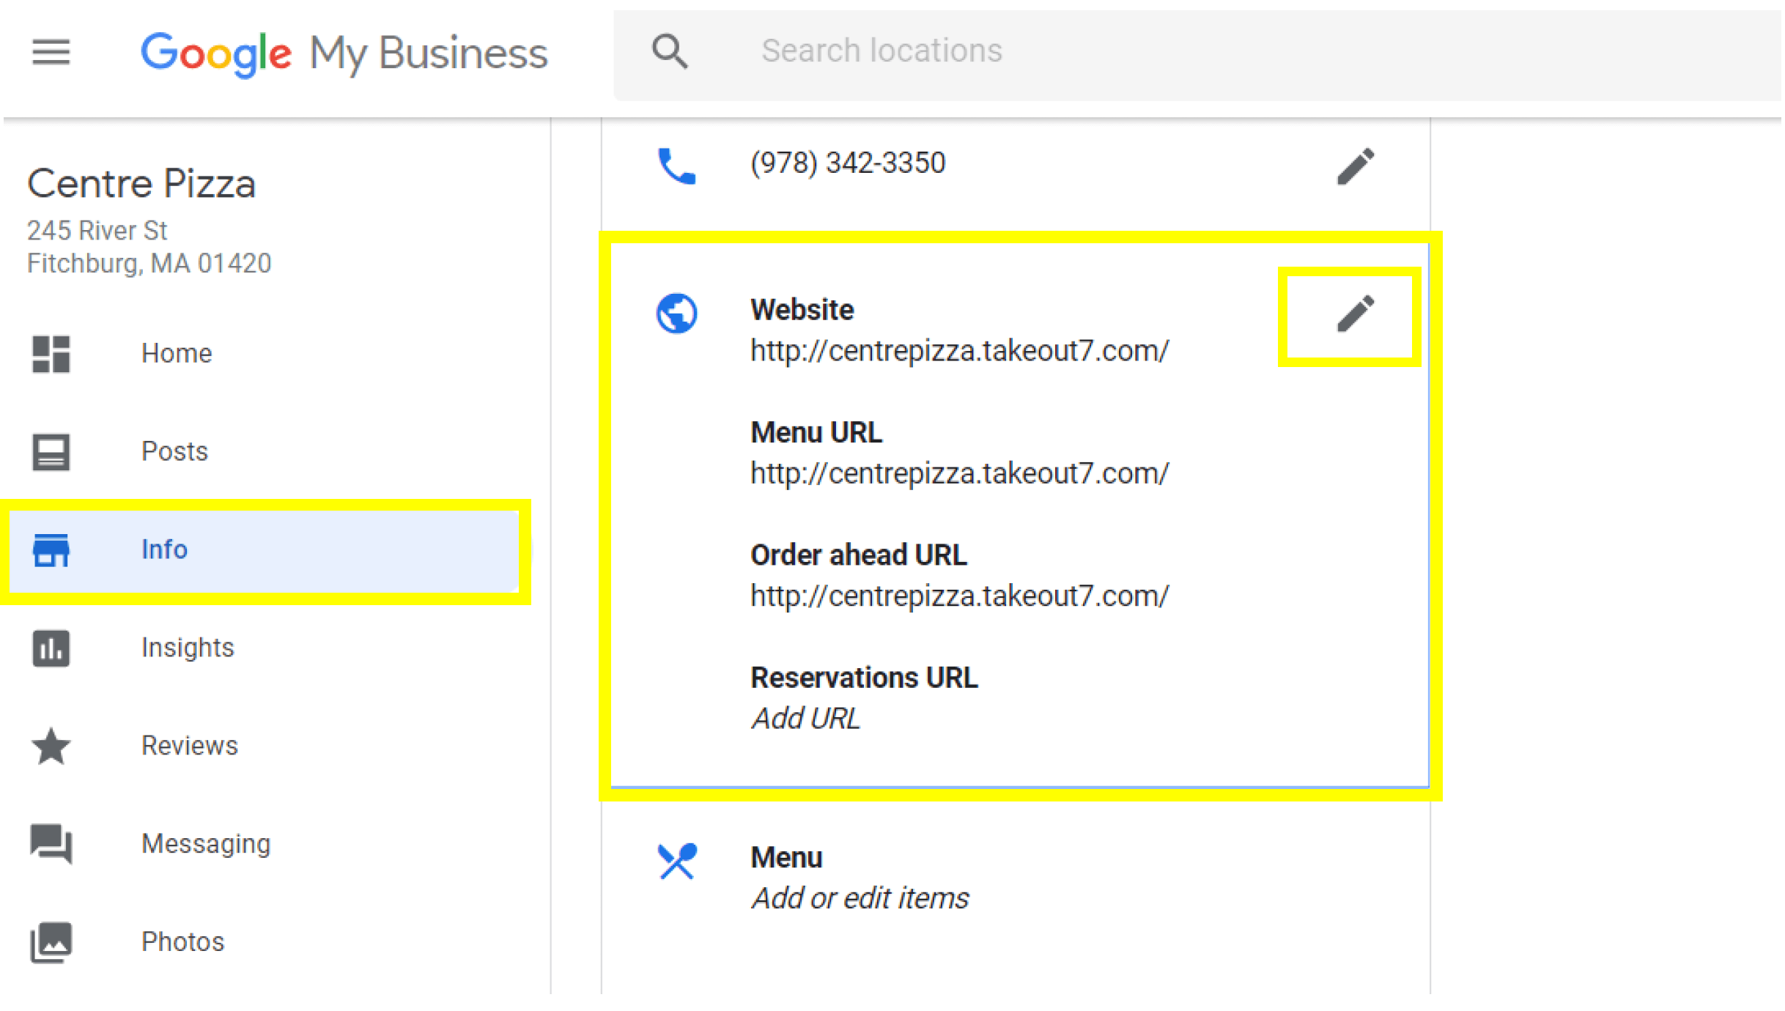Click the Messaging chat icon
The image size is (1785, 1011).
pyautogui.click(x=51, y=845)
